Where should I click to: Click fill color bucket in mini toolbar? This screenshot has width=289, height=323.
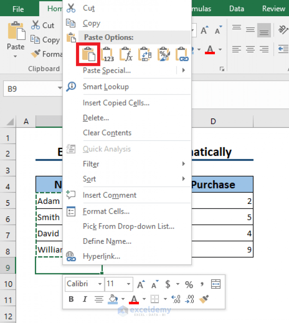coord(113,299)
